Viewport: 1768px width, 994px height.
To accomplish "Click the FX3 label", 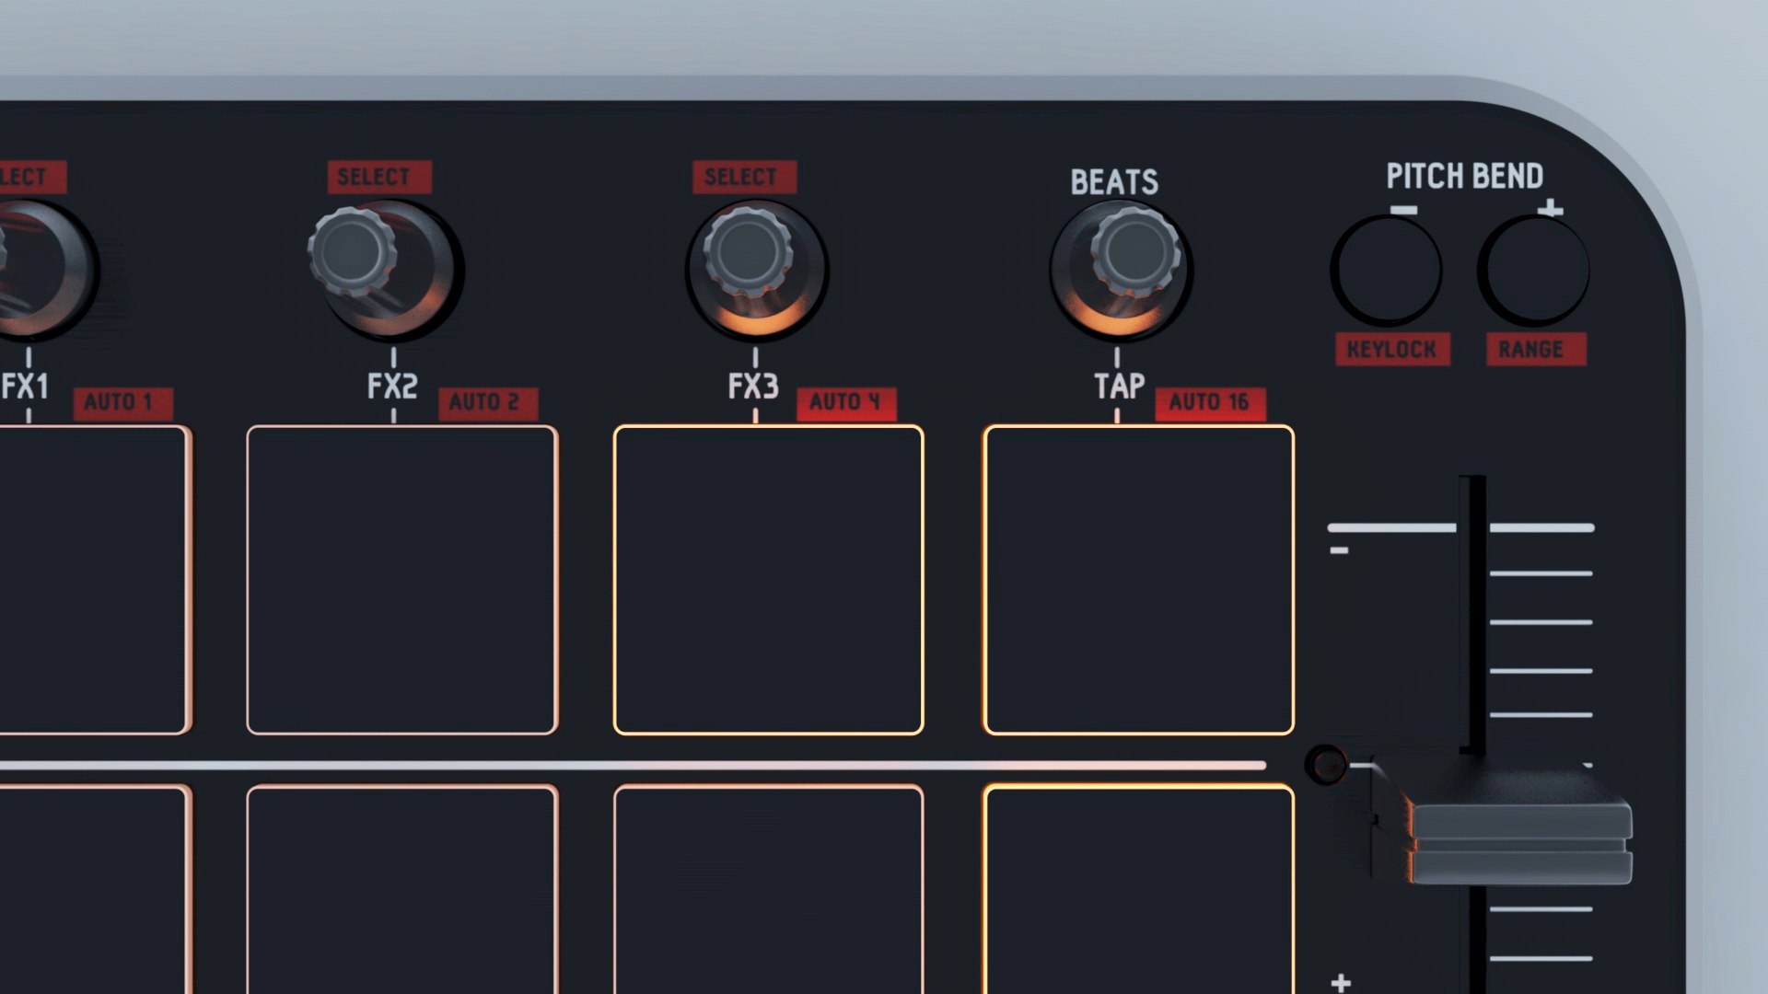I will coord(753,386).
